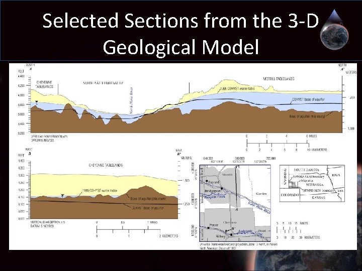Click 'NORTH PLATTE RIVER VALLEY' label

click(x=103, y=83)
